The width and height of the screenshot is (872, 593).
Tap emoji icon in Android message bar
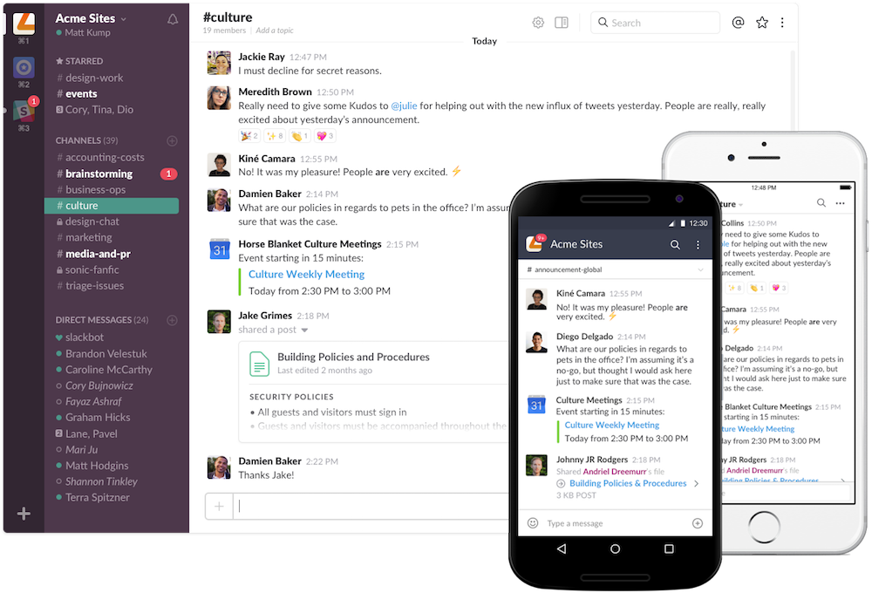pos(533,523)
